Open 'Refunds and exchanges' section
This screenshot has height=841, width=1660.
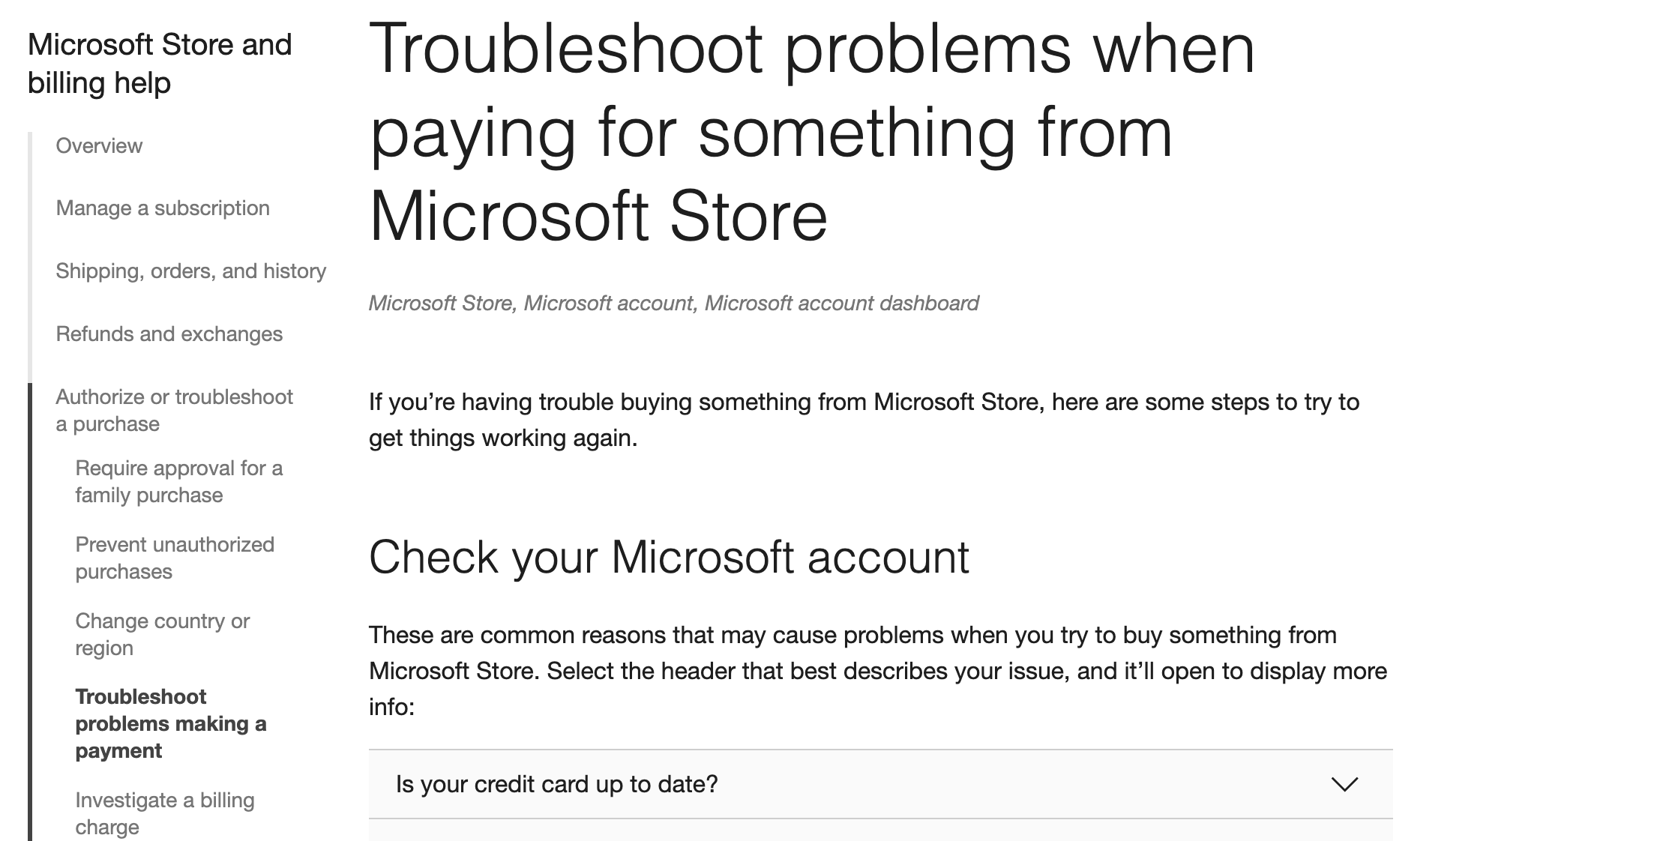click(x=170, y=334)
